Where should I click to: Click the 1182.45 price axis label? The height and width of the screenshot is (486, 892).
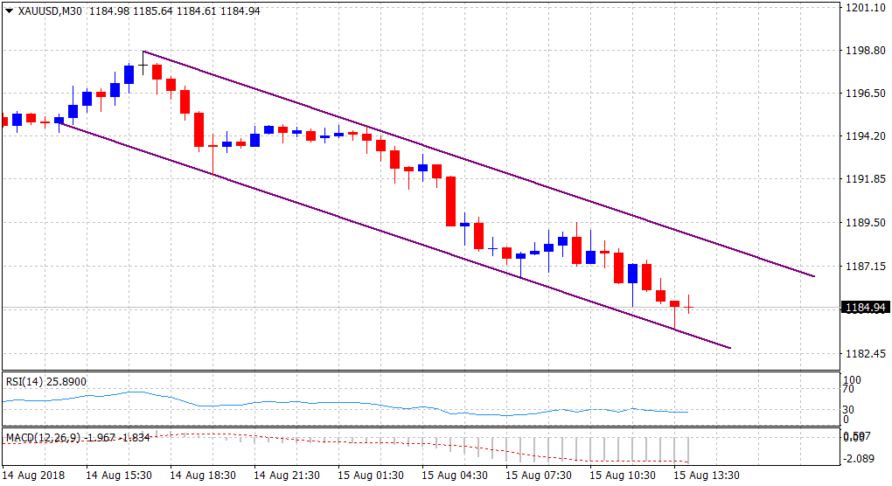[862, 353]
